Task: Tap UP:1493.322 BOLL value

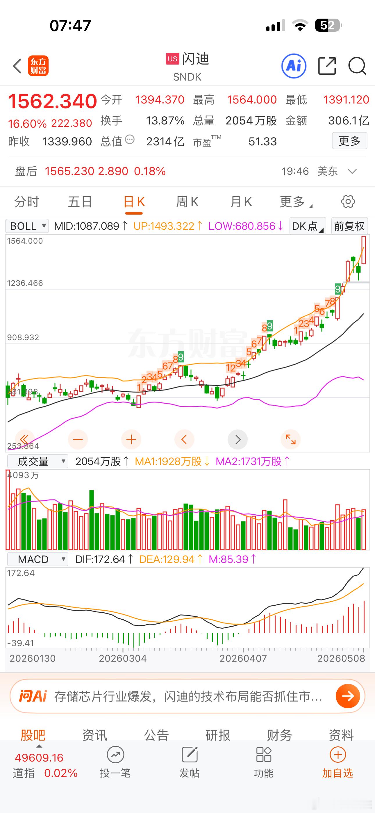Action: tap(168, 226)
